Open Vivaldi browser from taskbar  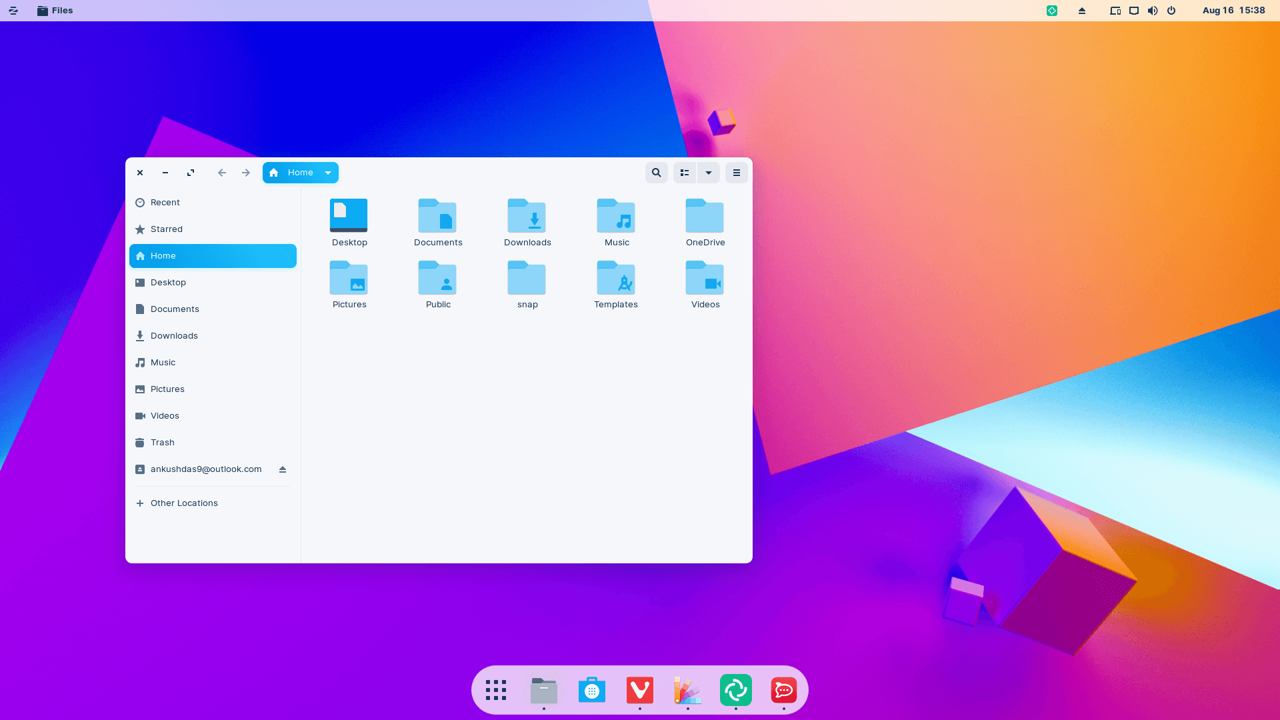(640, 690)
